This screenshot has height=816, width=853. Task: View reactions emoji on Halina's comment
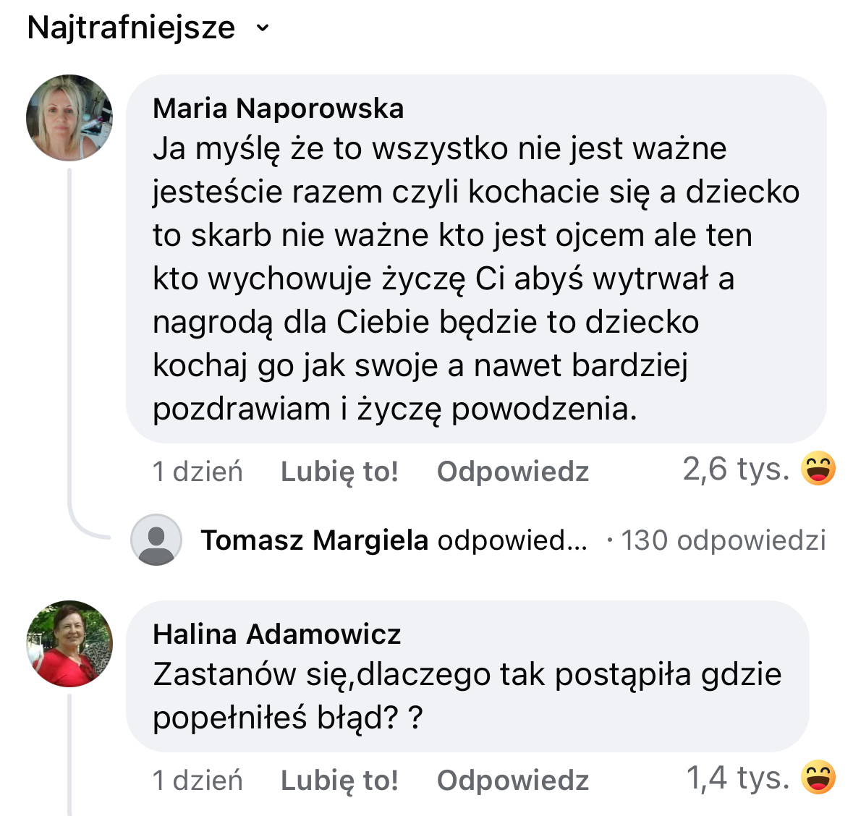pos(818,778)
